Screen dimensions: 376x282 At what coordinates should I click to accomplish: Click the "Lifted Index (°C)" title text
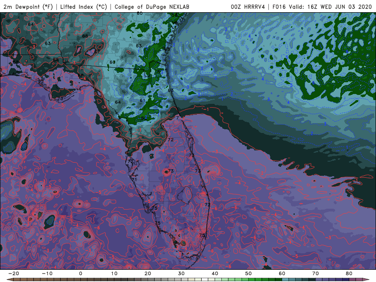click(x=84, y=7)
